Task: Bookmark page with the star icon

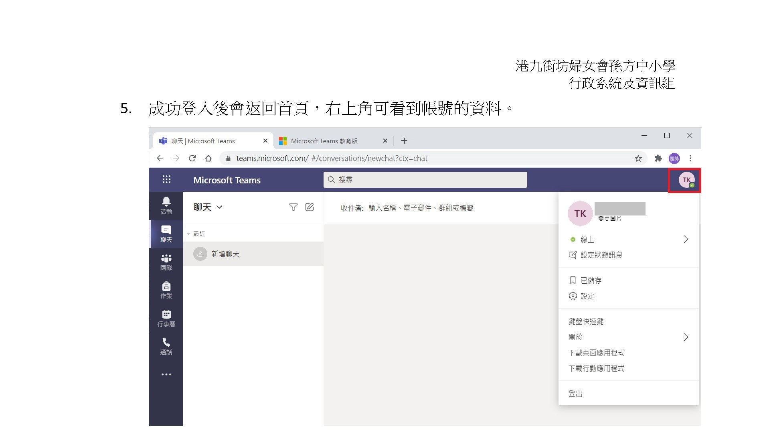Action: coord(638,158)
